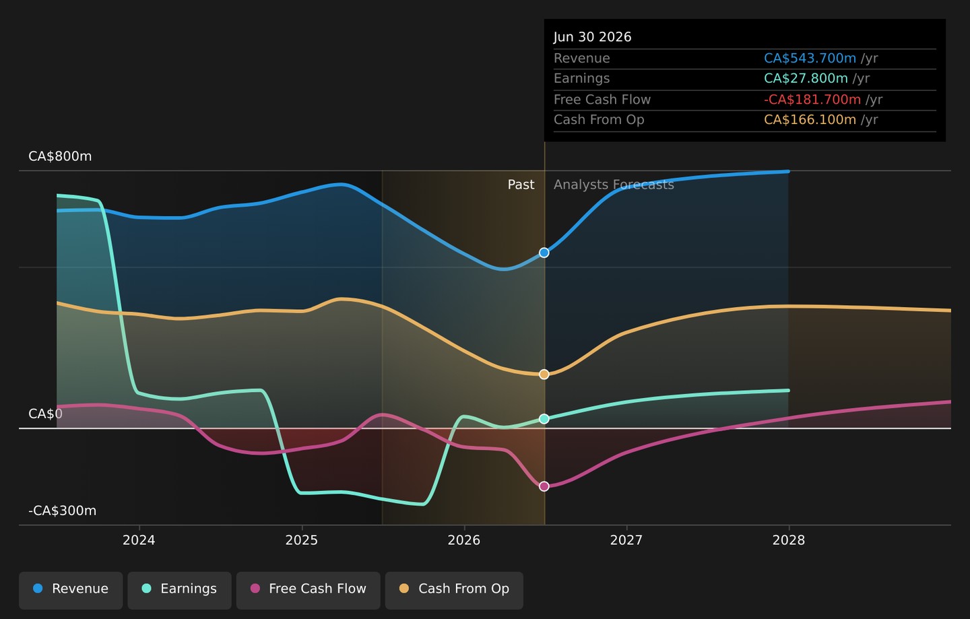
Task: Click the Jun 30 2026 tooltip date
Action: [x=593, y=37]
